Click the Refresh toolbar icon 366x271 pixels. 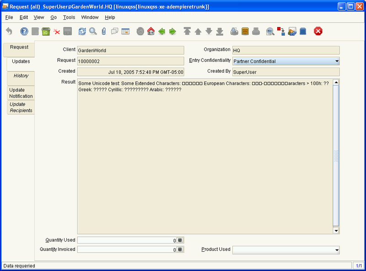coord(82,31)
